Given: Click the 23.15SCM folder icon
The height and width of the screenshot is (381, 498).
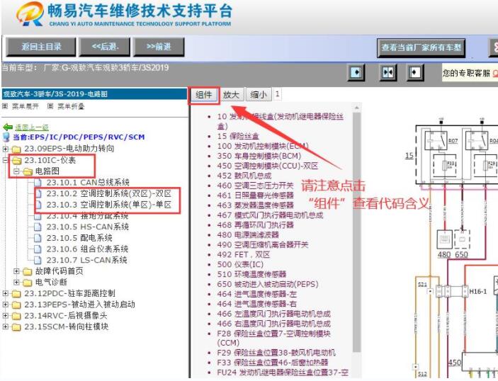Looking at the screenshot, I should click(16, 327).
